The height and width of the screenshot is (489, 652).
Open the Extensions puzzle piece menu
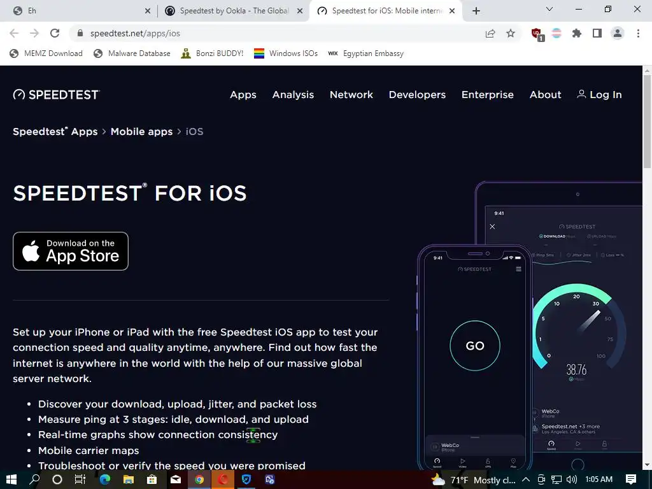pyautogui.click(x=577, y=33)
